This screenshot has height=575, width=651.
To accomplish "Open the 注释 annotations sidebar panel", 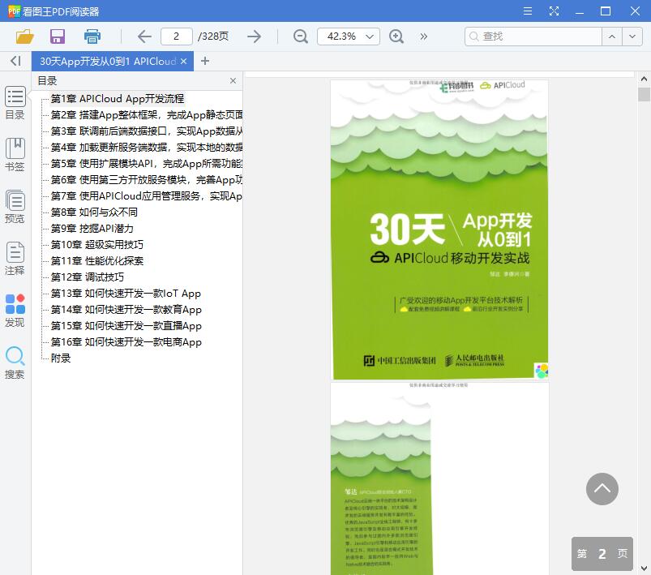I will (x=15, y=259).
